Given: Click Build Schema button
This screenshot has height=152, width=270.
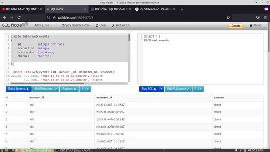Looking at the screenshot, I should (19, 89).
